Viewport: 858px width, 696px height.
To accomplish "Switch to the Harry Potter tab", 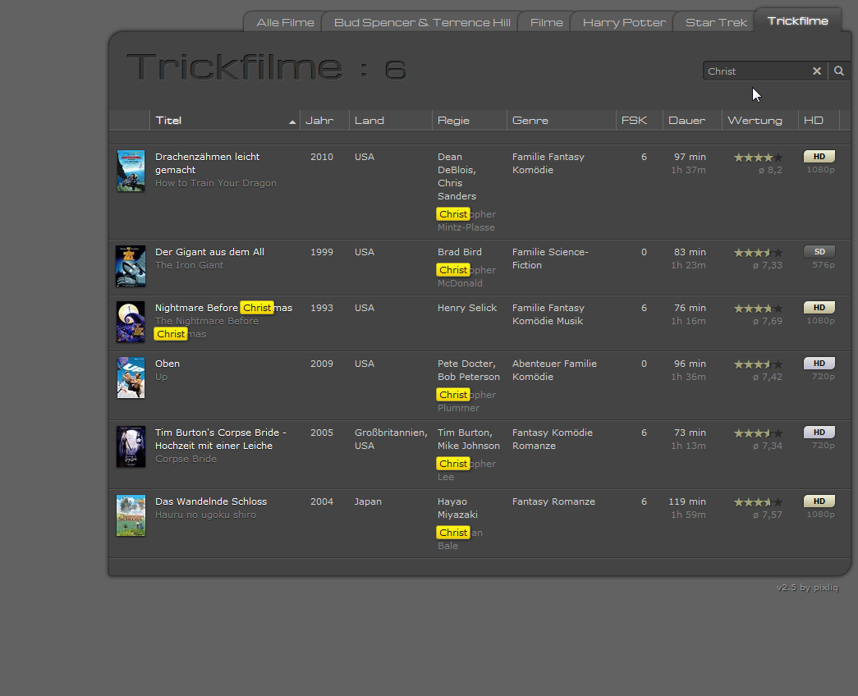I will tap(624, 22).
